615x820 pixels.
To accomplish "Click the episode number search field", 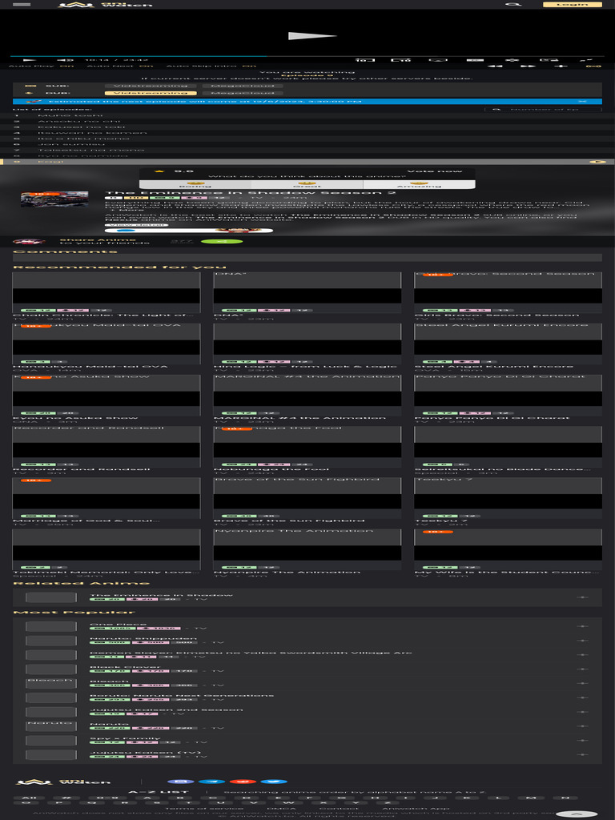I will 545,109.
